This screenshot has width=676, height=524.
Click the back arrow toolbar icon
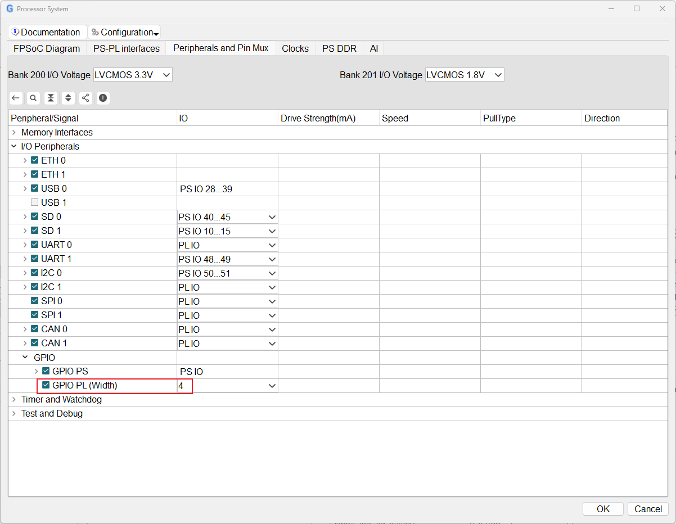point(16,98)
